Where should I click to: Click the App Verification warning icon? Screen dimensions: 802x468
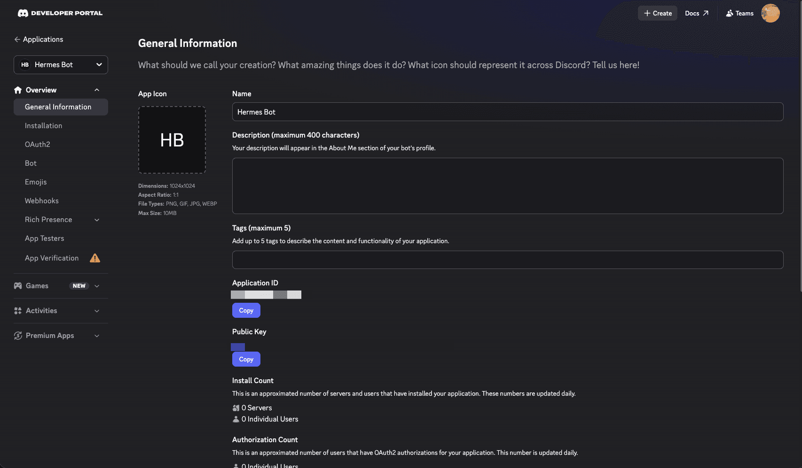tap(95, 258)
